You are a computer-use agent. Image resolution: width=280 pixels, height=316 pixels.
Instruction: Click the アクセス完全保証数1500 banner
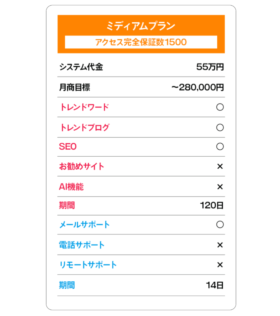[x=141, y=42]
